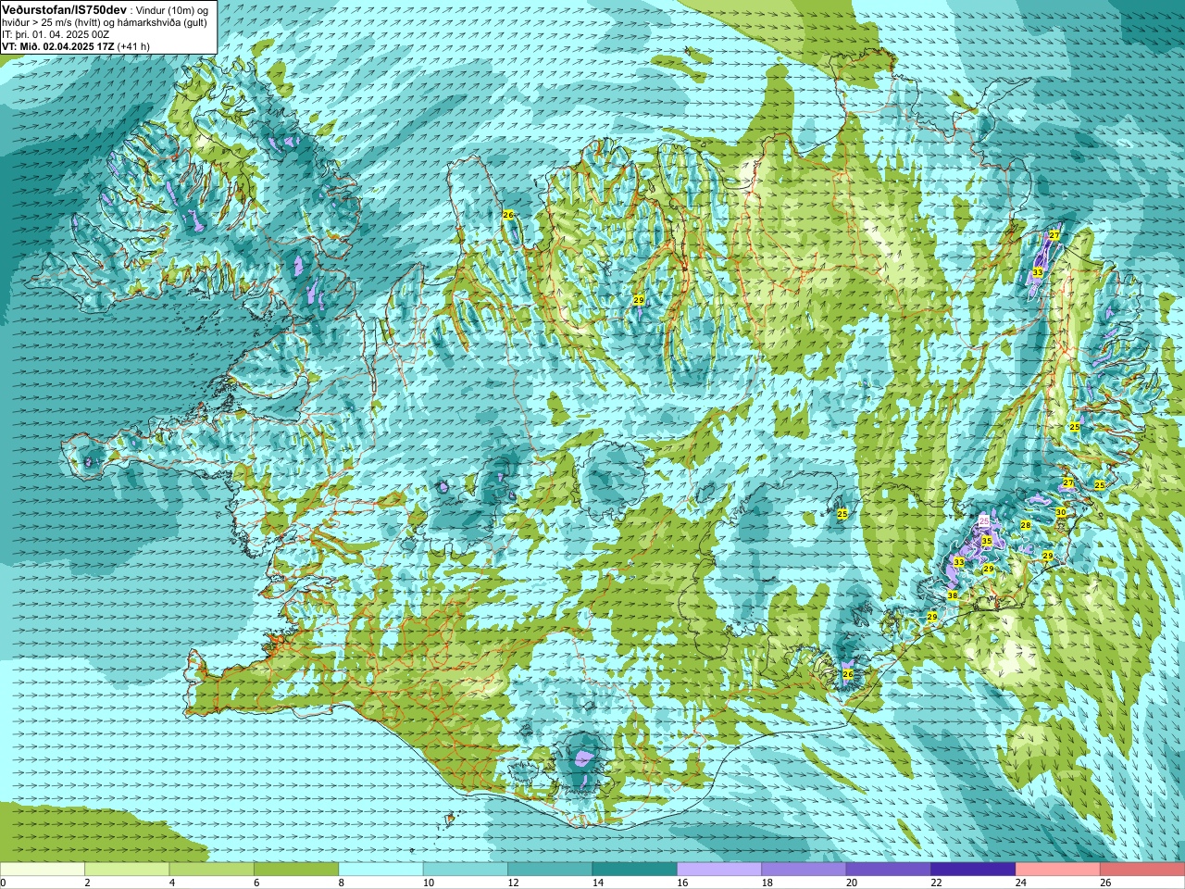Click the "Veðurstofan/IS750dev" title text
The height and width of the screenshot is (889, 1185).
(64, 8)
